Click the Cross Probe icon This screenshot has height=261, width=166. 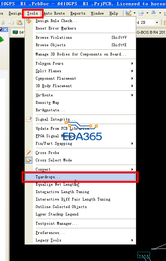pyautogui.click(x=28, y=153)
